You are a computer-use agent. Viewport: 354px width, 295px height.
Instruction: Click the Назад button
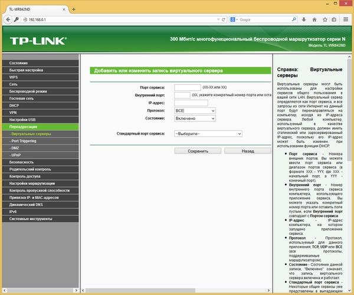click(248, 151)
